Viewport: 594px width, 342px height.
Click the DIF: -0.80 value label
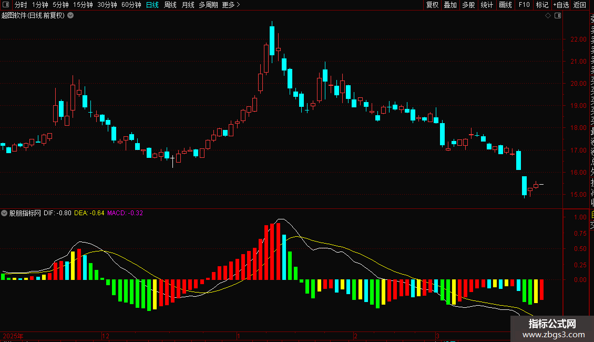coord(57,213)
